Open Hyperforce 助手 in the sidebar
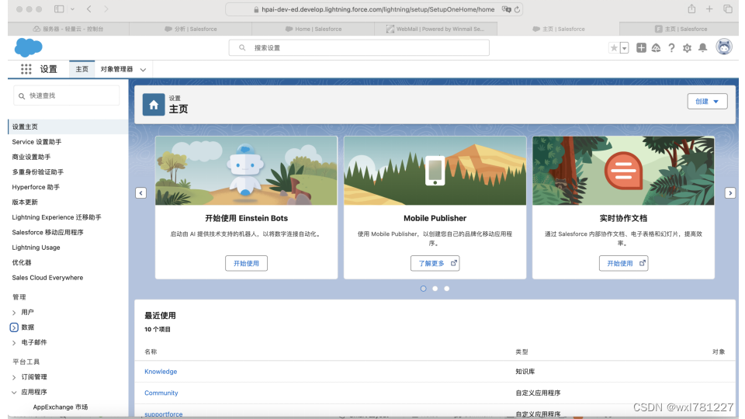 point(36,187)
